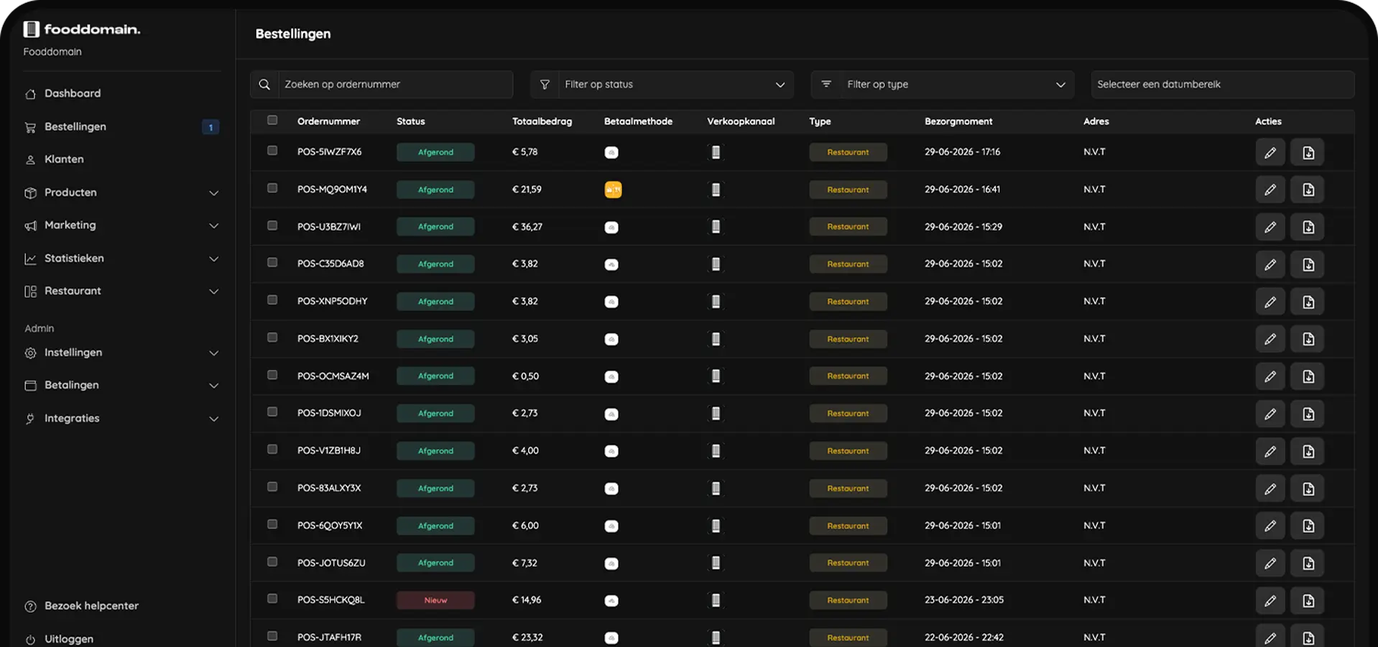Edit the new order POS-S5HCKQ8L
The width and height of the screenshot is (1378, 647).
tap(1270, 600)
